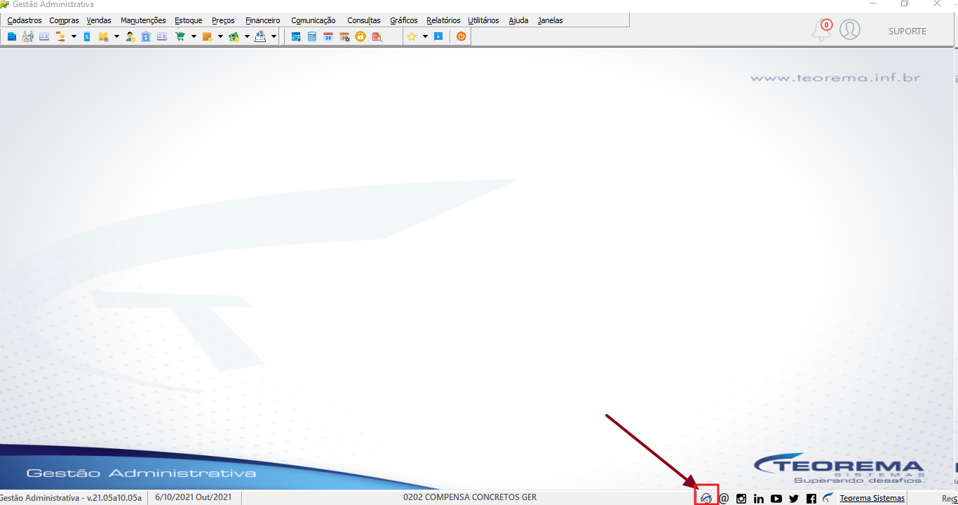Screen dimensions: 958x505
Task: Open the YouTube icon in status bar
Action: click(776, 499)
